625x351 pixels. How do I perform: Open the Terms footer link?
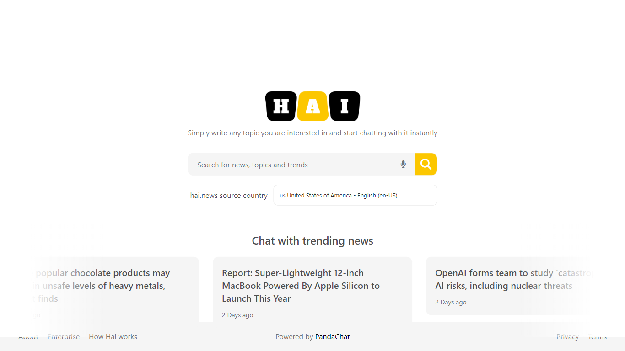click(598, 337)
